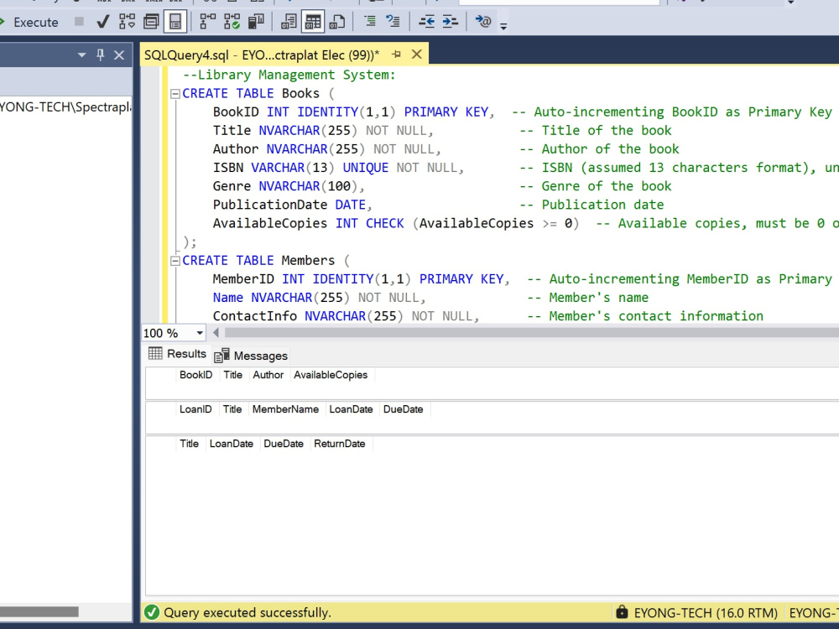The image size is (839, 629).
Task: Click the Author column header
Action: point(268,375)
